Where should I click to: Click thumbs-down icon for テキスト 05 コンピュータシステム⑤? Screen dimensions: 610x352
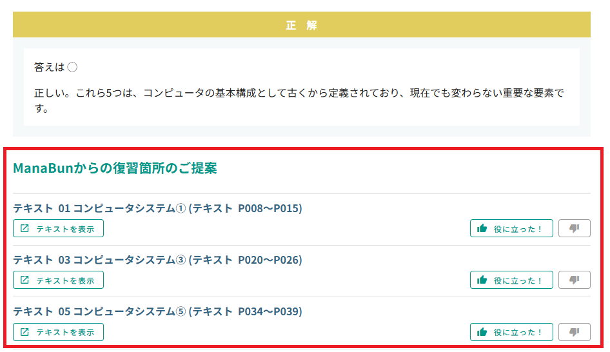pyautogui.click(x=574, y=331)
